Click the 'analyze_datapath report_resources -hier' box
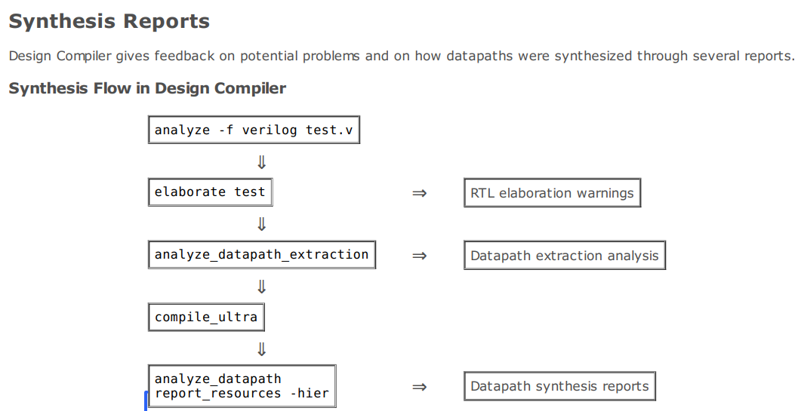This screenshot has width=798, height=411. coord(242,386)
